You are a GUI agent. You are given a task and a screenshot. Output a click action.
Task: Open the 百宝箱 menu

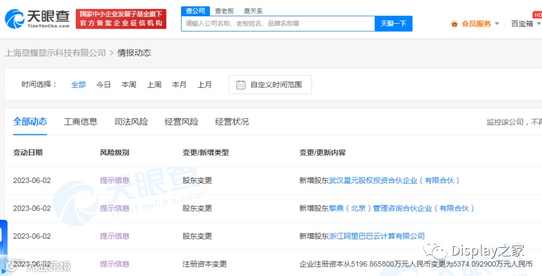[x=522, y=24]
